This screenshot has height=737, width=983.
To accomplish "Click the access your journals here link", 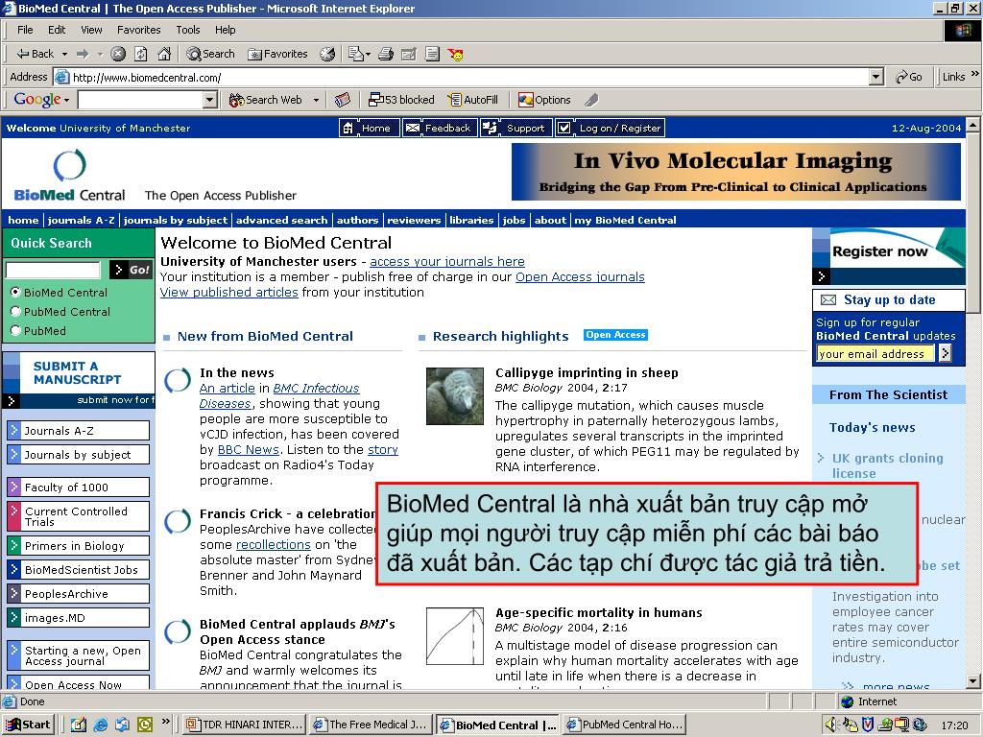I will 447,261.
